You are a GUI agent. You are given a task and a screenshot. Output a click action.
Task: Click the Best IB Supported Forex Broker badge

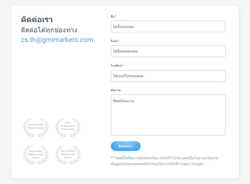click(68, 127)
